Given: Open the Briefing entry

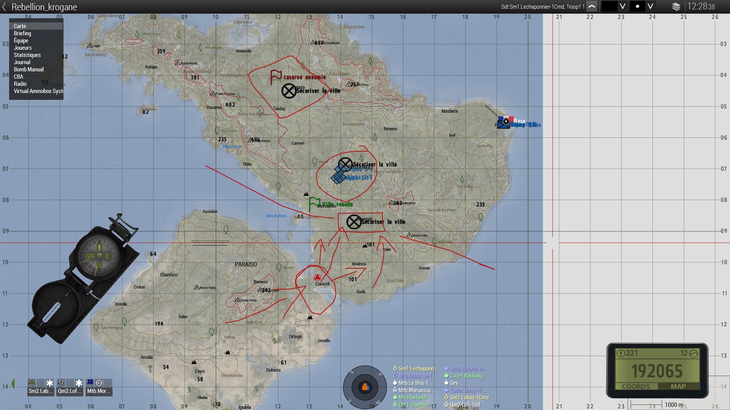Looking at the screenshot, I should click(36, 33).
